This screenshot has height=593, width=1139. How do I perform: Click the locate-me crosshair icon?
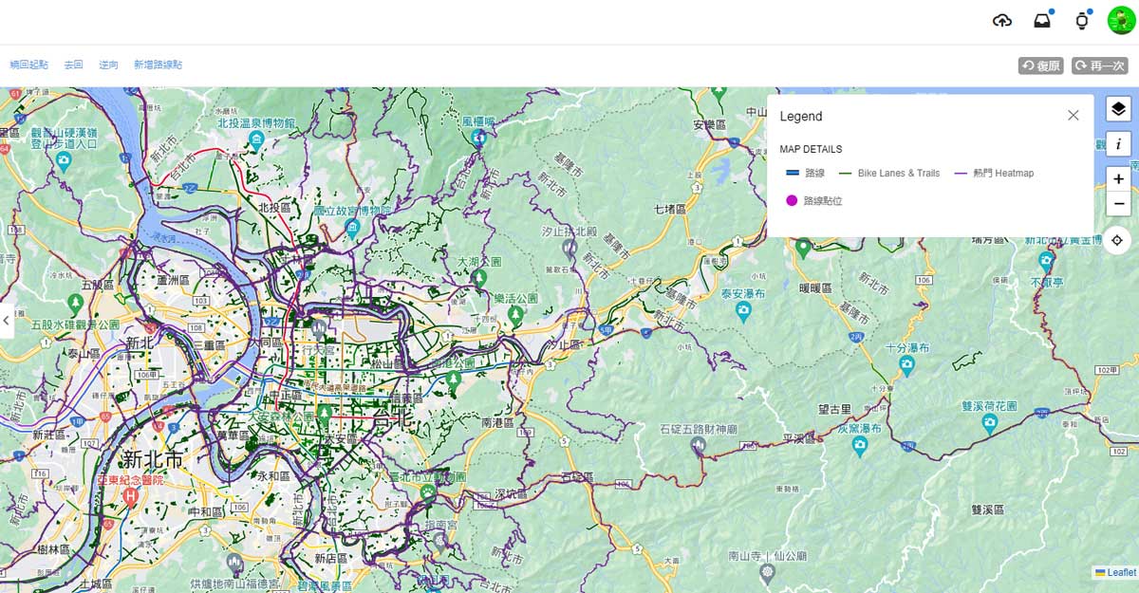click(x=1118, y=241)
